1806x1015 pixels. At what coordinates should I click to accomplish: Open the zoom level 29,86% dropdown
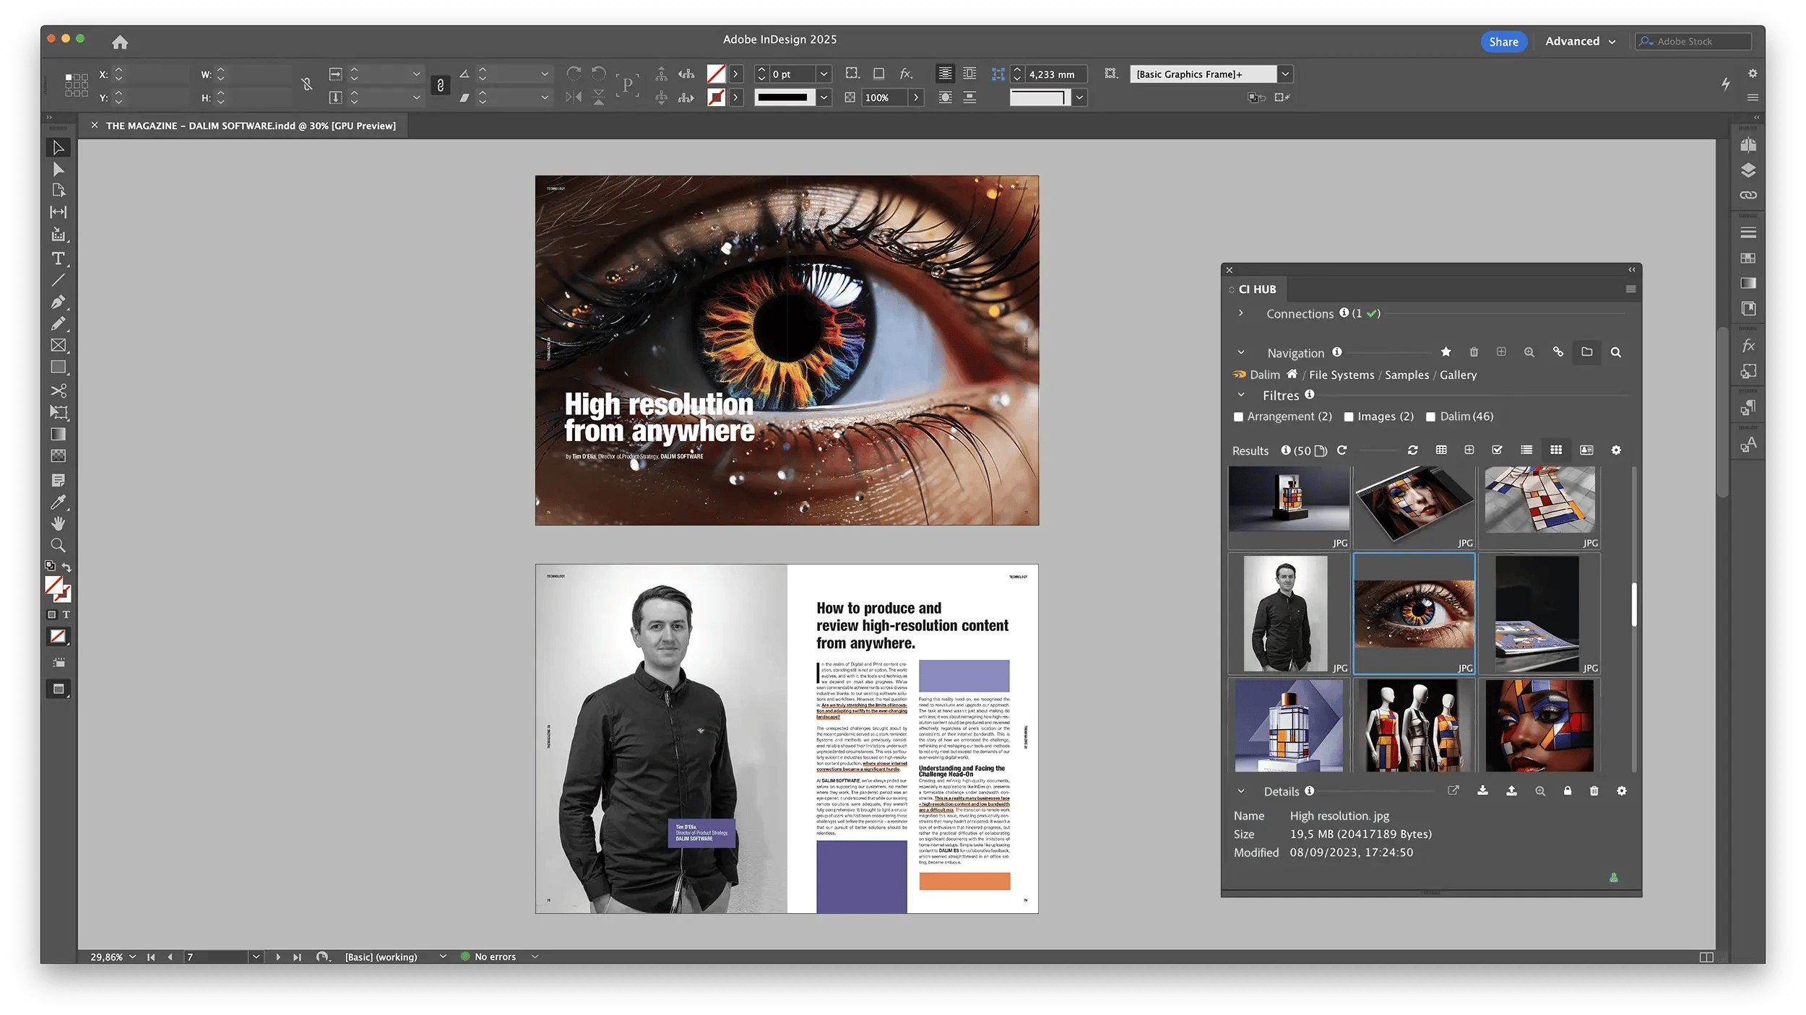[x=132, y=957]
